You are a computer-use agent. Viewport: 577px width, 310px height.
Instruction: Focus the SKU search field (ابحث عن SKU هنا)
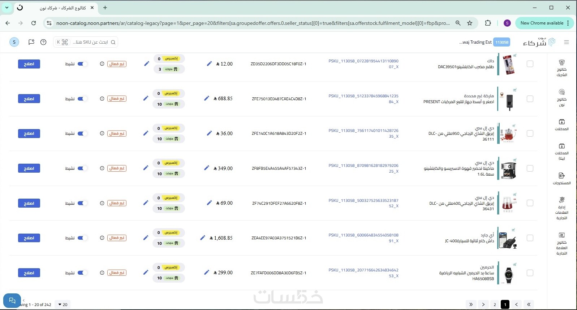point(86,42)
